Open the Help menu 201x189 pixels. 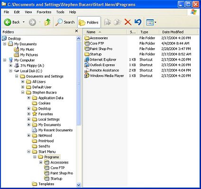(73, 12)
